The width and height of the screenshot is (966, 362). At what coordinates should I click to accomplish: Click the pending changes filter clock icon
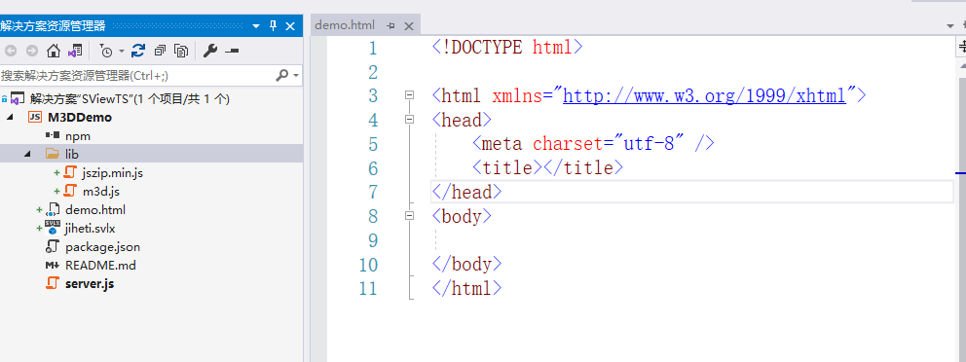point(106,51)
